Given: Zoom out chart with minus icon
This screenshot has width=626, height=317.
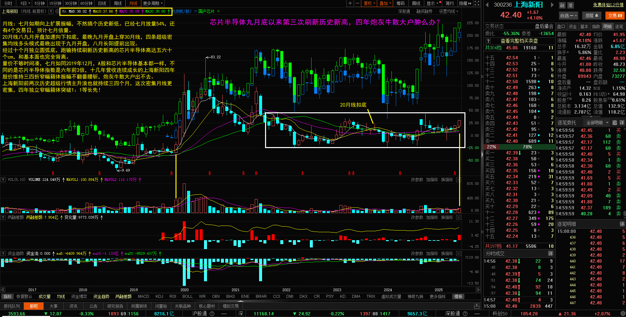Looking at the screenshot, I should point(357,3).
